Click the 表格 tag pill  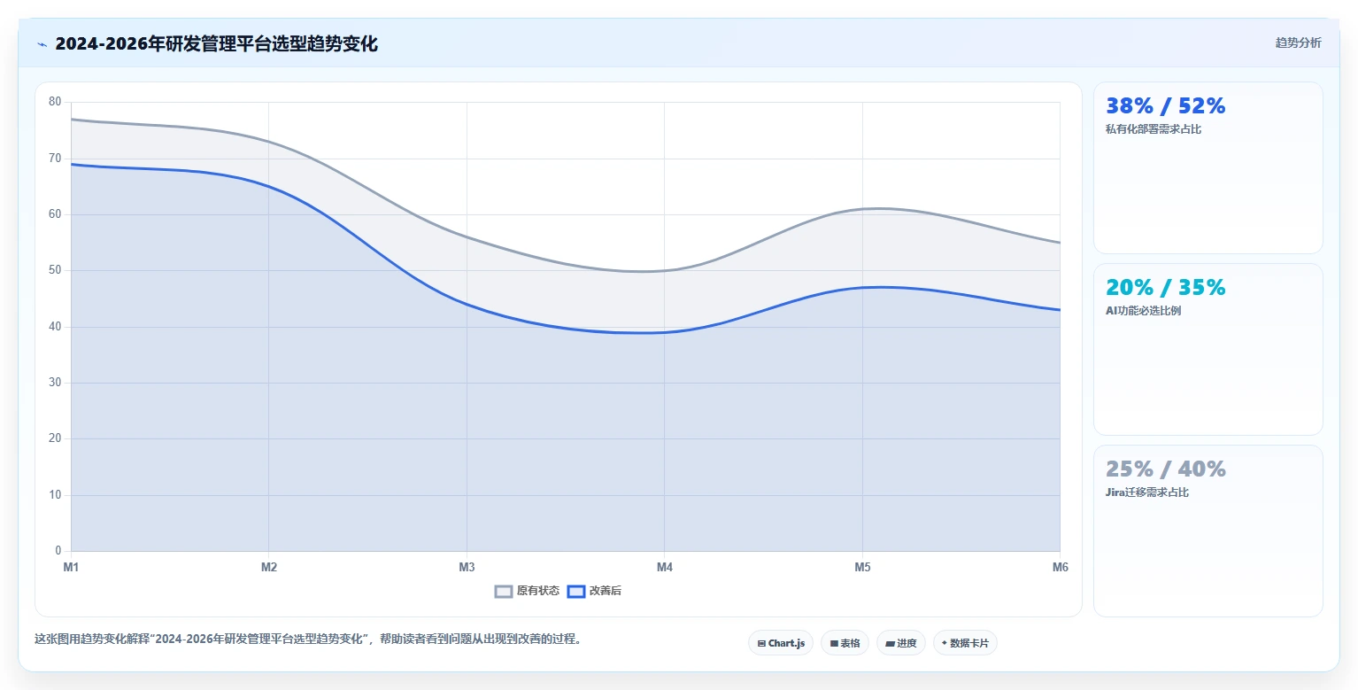click(x=845, y=643)
